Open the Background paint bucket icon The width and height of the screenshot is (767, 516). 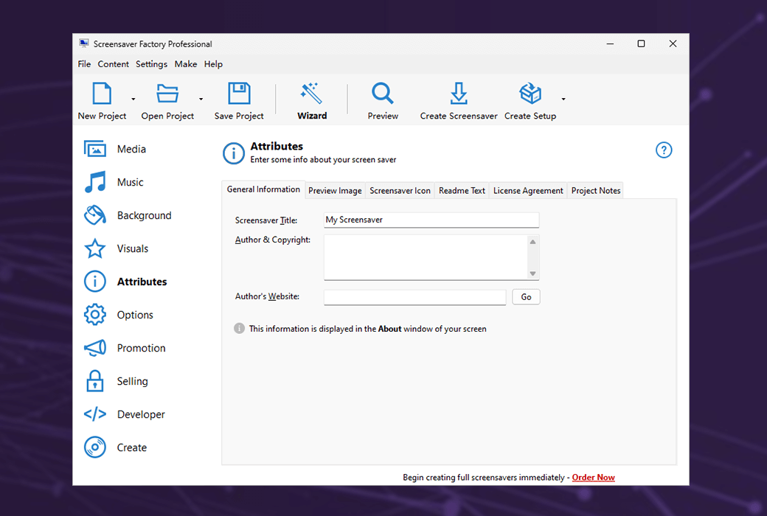(95, 215)
